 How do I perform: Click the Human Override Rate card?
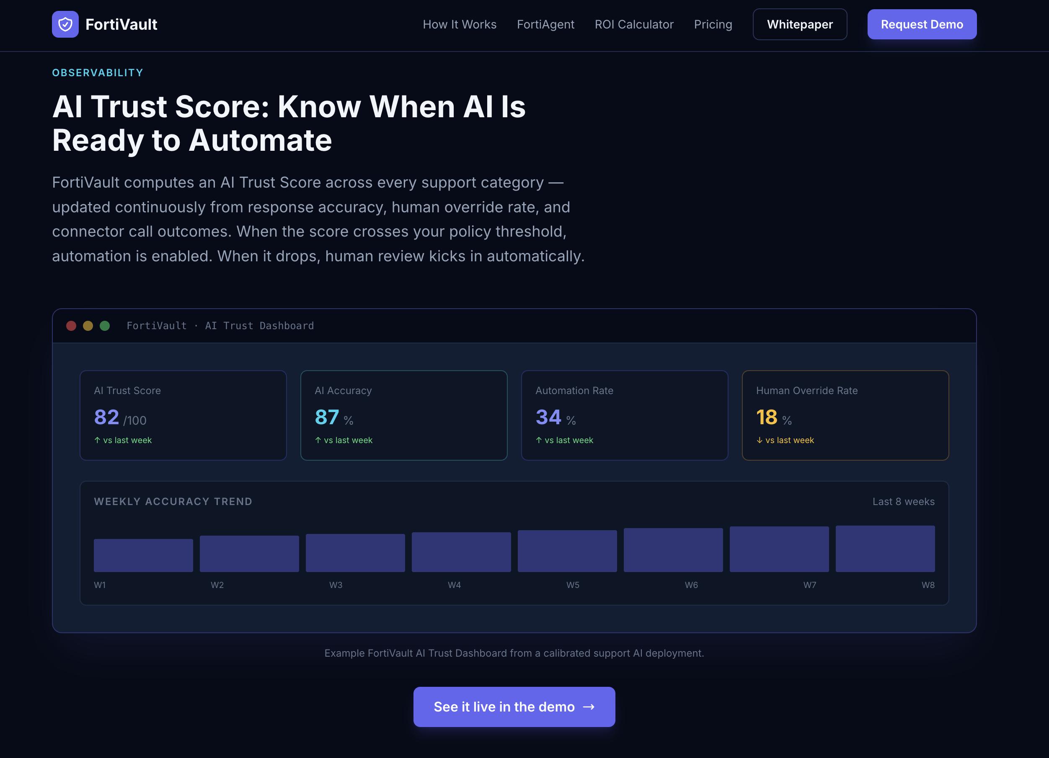coord(845,415)
